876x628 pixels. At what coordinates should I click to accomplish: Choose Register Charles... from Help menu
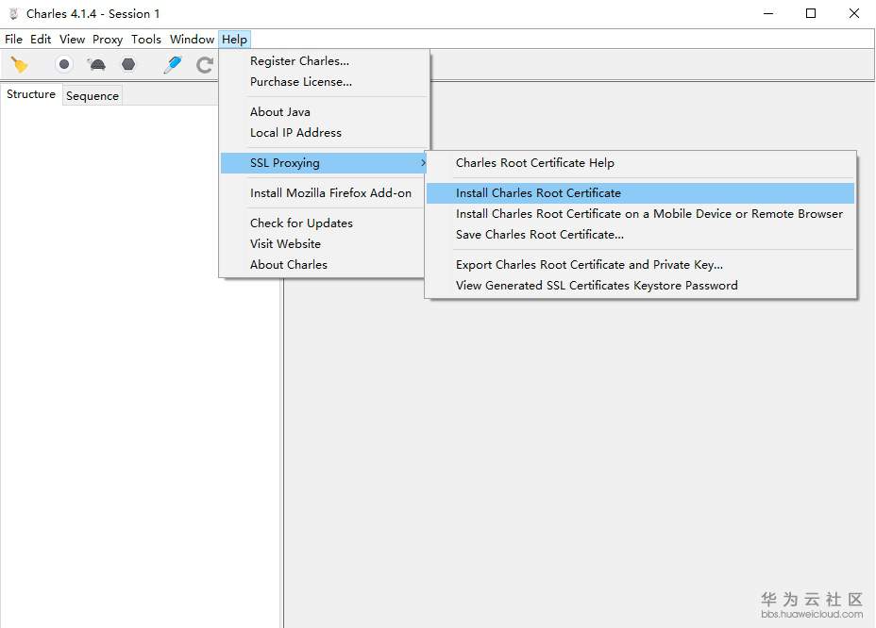coord(324,61)
